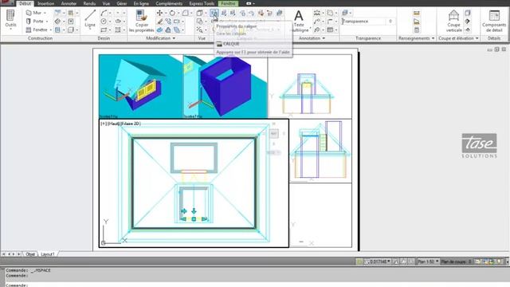Image resolution: width=510 pixels, height=287 pixels.
Task: Click the hatch tool icon in Dessin panel
Action: pyautogui.click(x=118, y=29)
